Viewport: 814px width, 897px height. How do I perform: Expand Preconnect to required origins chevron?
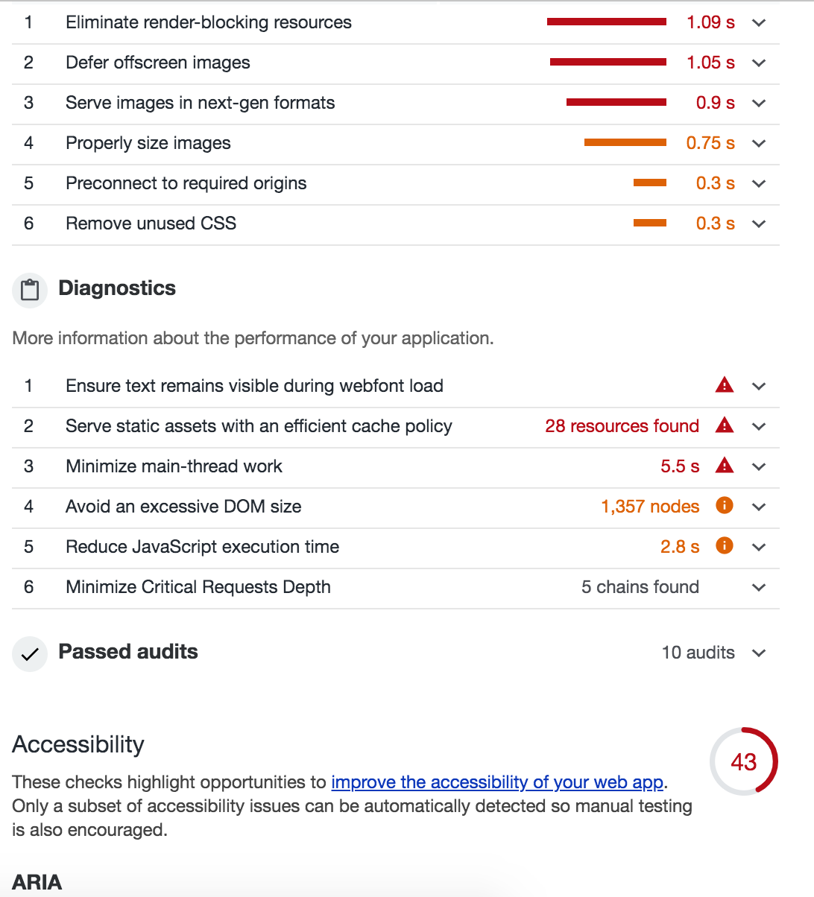[759, 184]
